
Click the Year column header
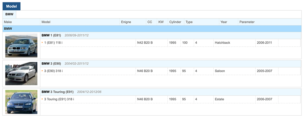click(224, 22)
